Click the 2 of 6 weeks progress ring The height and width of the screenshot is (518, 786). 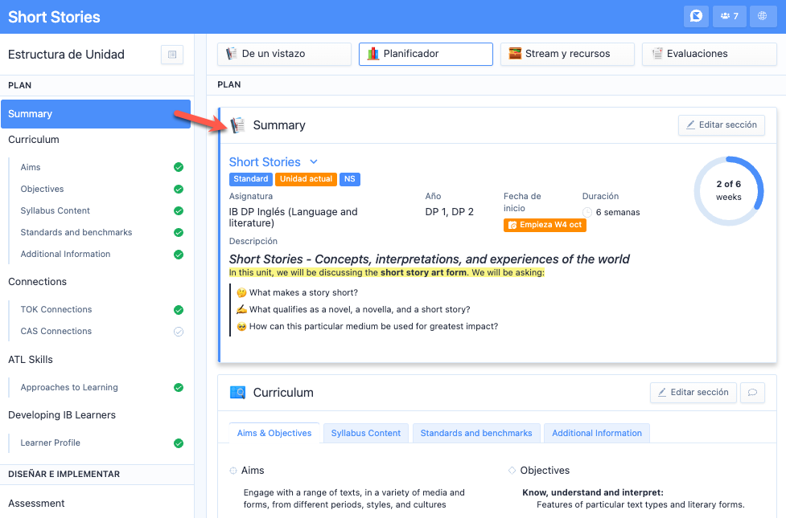coord(728,190)
